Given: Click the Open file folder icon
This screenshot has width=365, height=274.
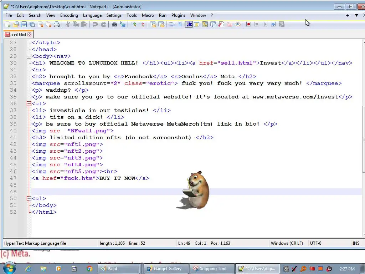Looking at the screenshot, I should (16, 24).
